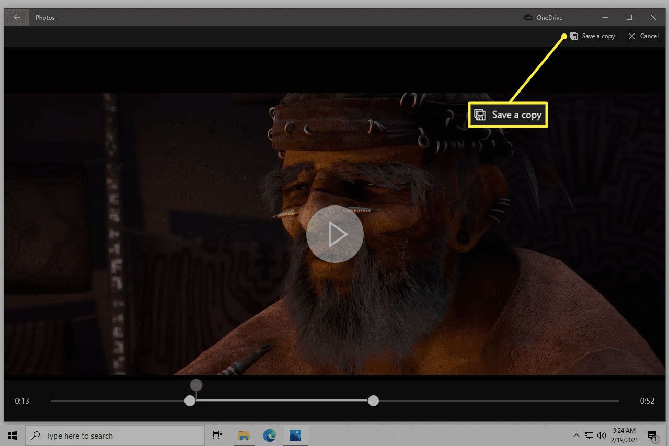Click the 0:52 end time label
Screen dimensions: 669x446
pyautogui.click(x=647, y=401)
